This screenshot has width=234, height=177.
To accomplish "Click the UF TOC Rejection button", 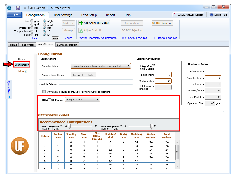I will click(162, 23).
